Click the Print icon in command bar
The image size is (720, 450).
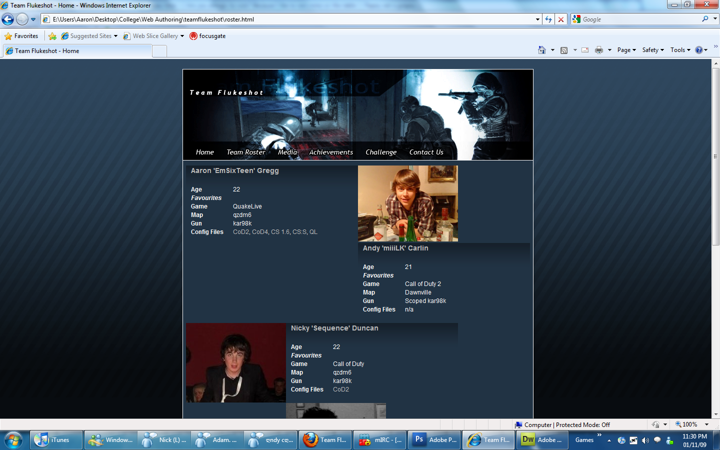(x=598, y=50)
